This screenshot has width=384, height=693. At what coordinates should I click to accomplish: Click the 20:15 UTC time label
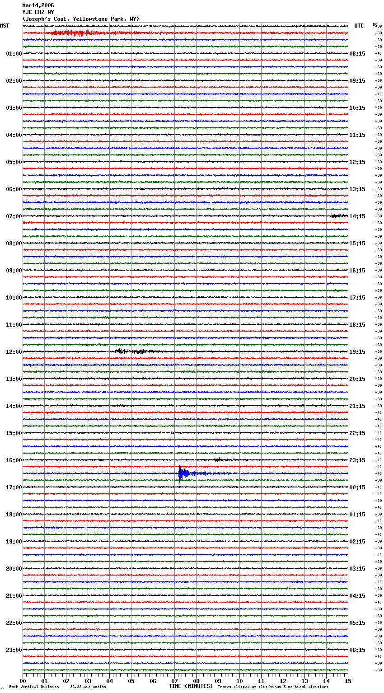click(x=357, y=379)
